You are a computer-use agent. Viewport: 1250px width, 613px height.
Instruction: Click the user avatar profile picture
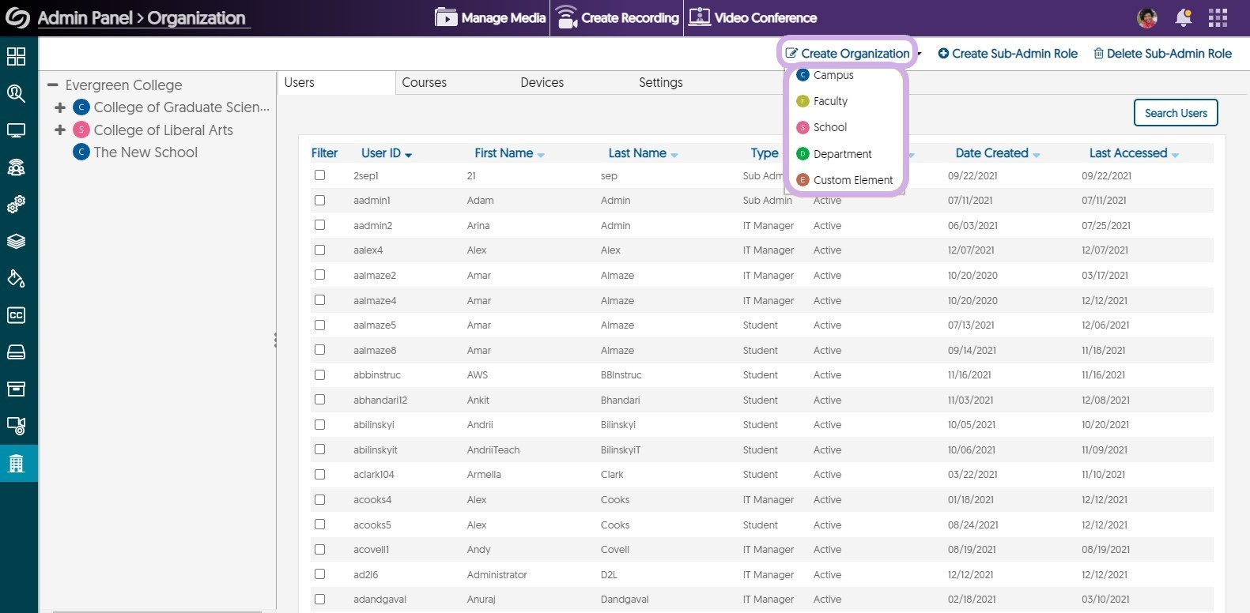[1146, 17]
